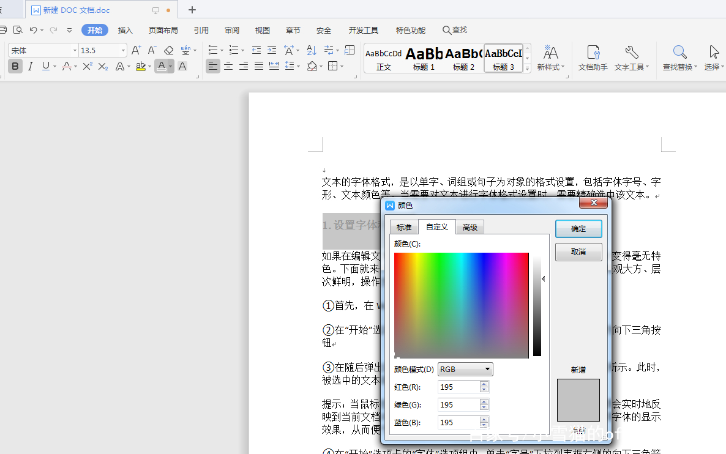Increase font size
Image resolution: width=726 pixels, height=454 pixels.
(136, 50)
